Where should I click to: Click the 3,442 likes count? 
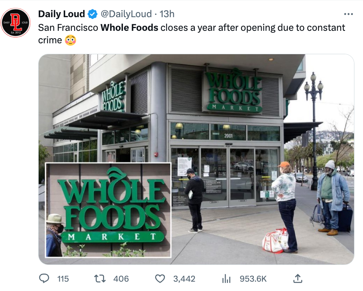pos(184,279)
